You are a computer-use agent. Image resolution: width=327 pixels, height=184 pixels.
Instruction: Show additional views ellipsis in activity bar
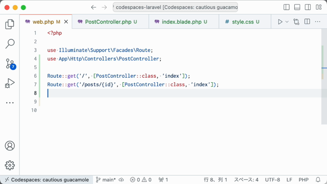point(10,103)
